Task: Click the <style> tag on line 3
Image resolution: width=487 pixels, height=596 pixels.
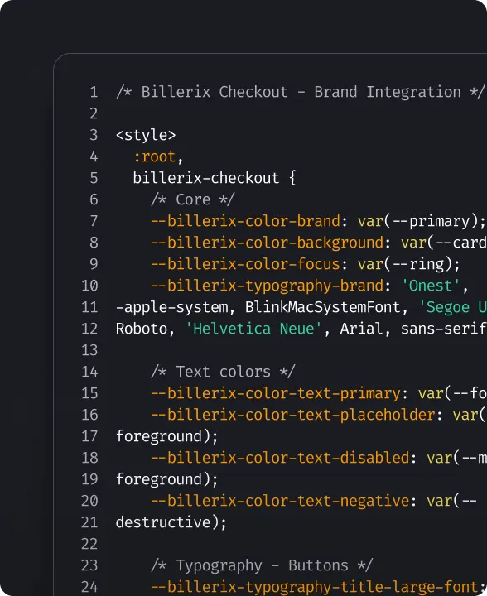Action: [x=146, y=135]
